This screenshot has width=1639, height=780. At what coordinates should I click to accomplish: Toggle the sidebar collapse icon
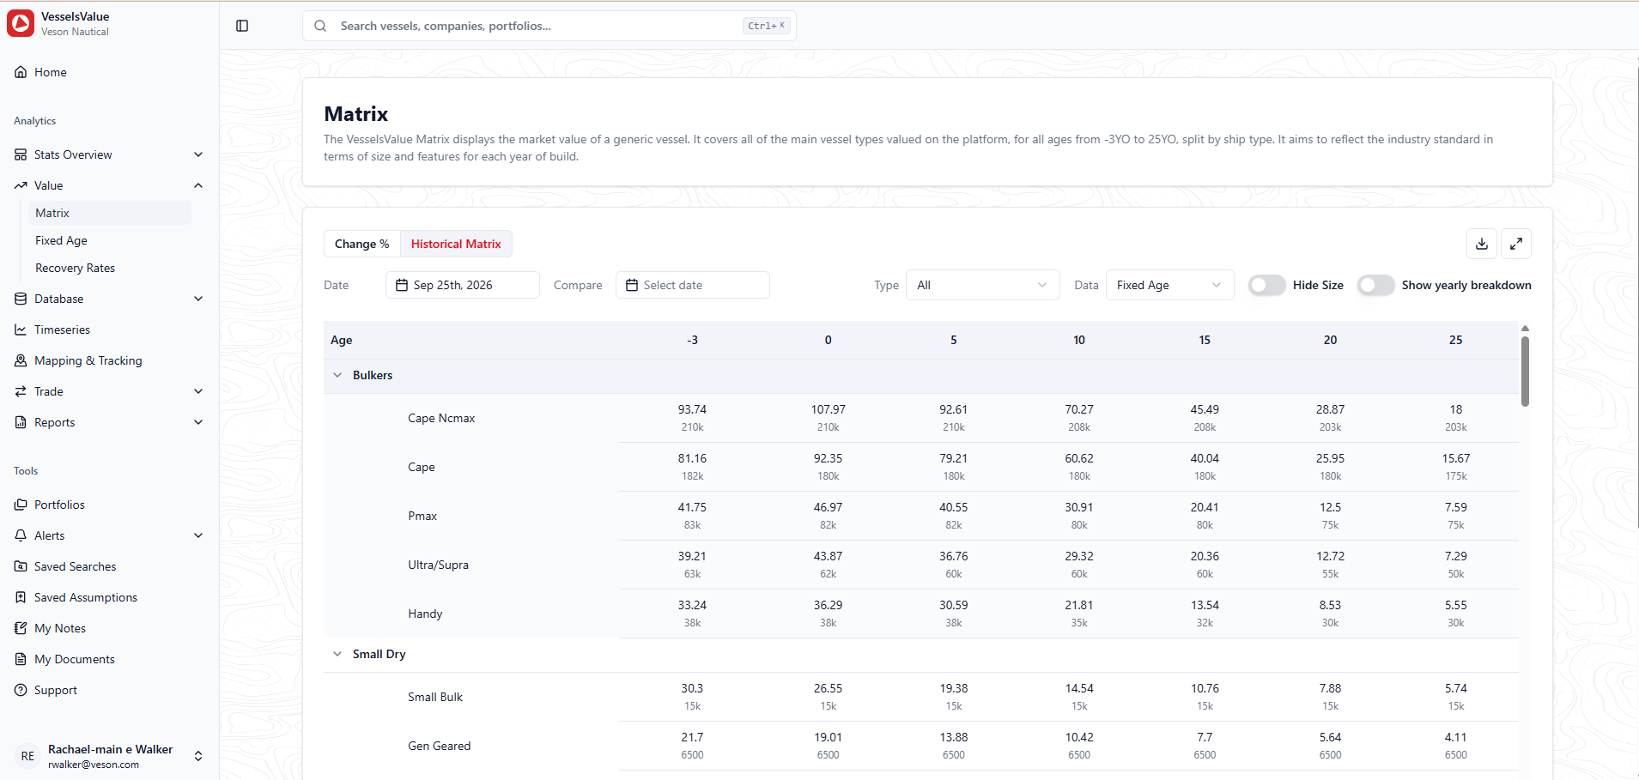(242, 26)
